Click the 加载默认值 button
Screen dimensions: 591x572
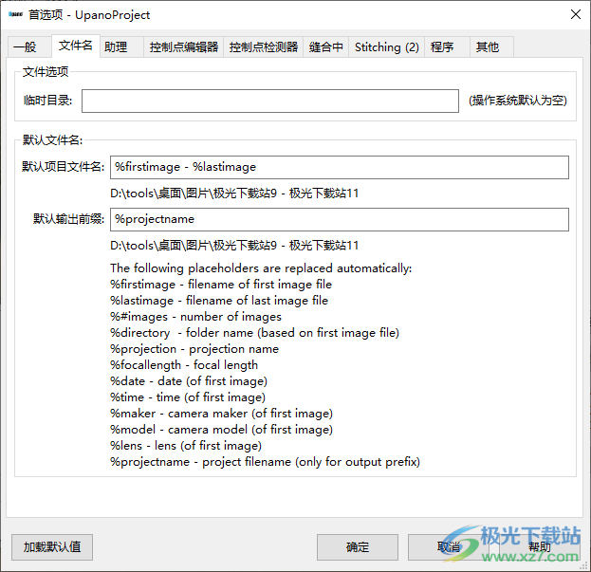tap(52, 547)
